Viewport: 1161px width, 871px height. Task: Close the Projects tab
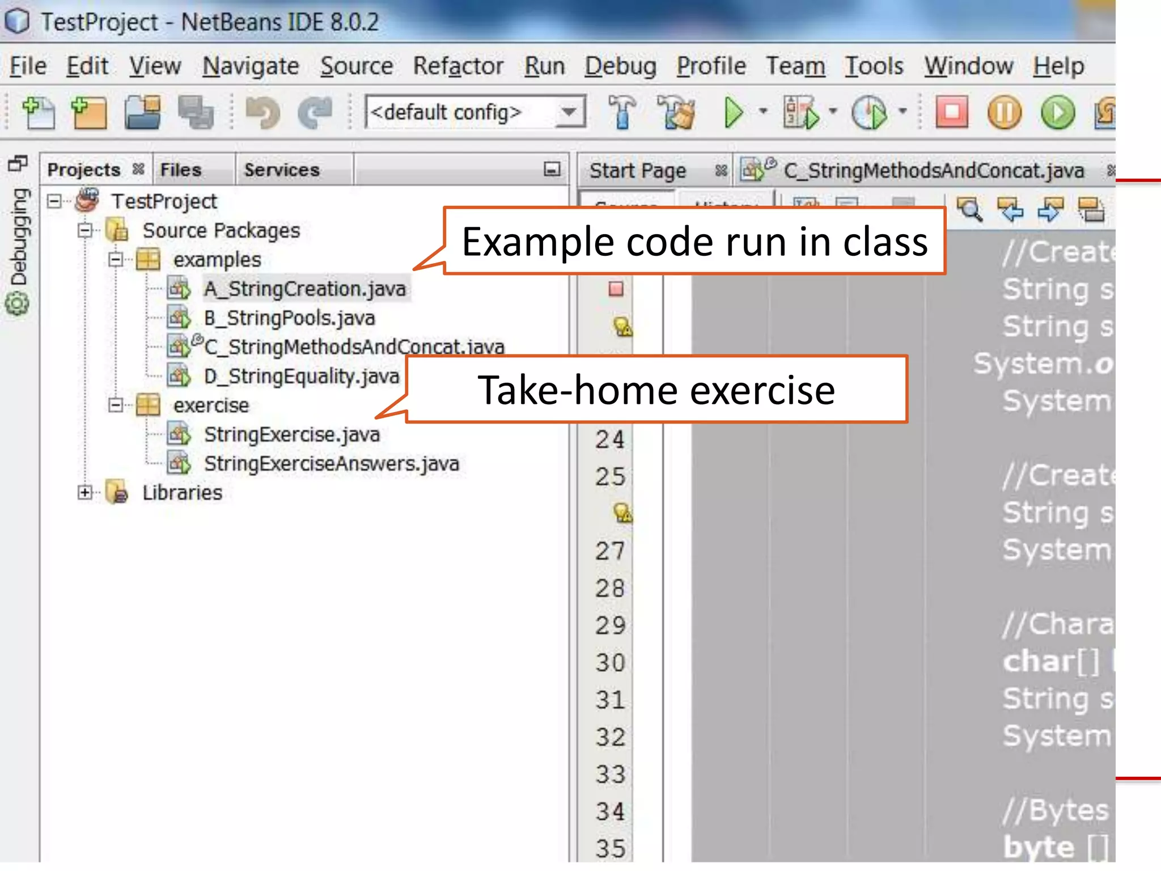(x=138, y=168)
